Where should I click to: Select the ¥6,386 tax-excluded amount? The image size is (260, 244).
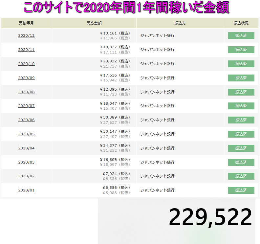(x=116, y=179)
